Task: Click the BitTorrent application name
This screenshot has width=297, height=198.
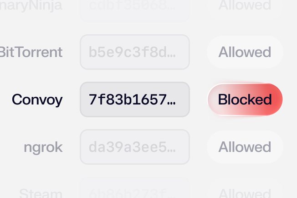Action: (31, 52)
